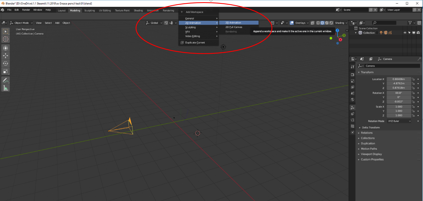Enable solid shading mode
The image size is (423, 201).
pyautogui.click(x=322, y=23)
